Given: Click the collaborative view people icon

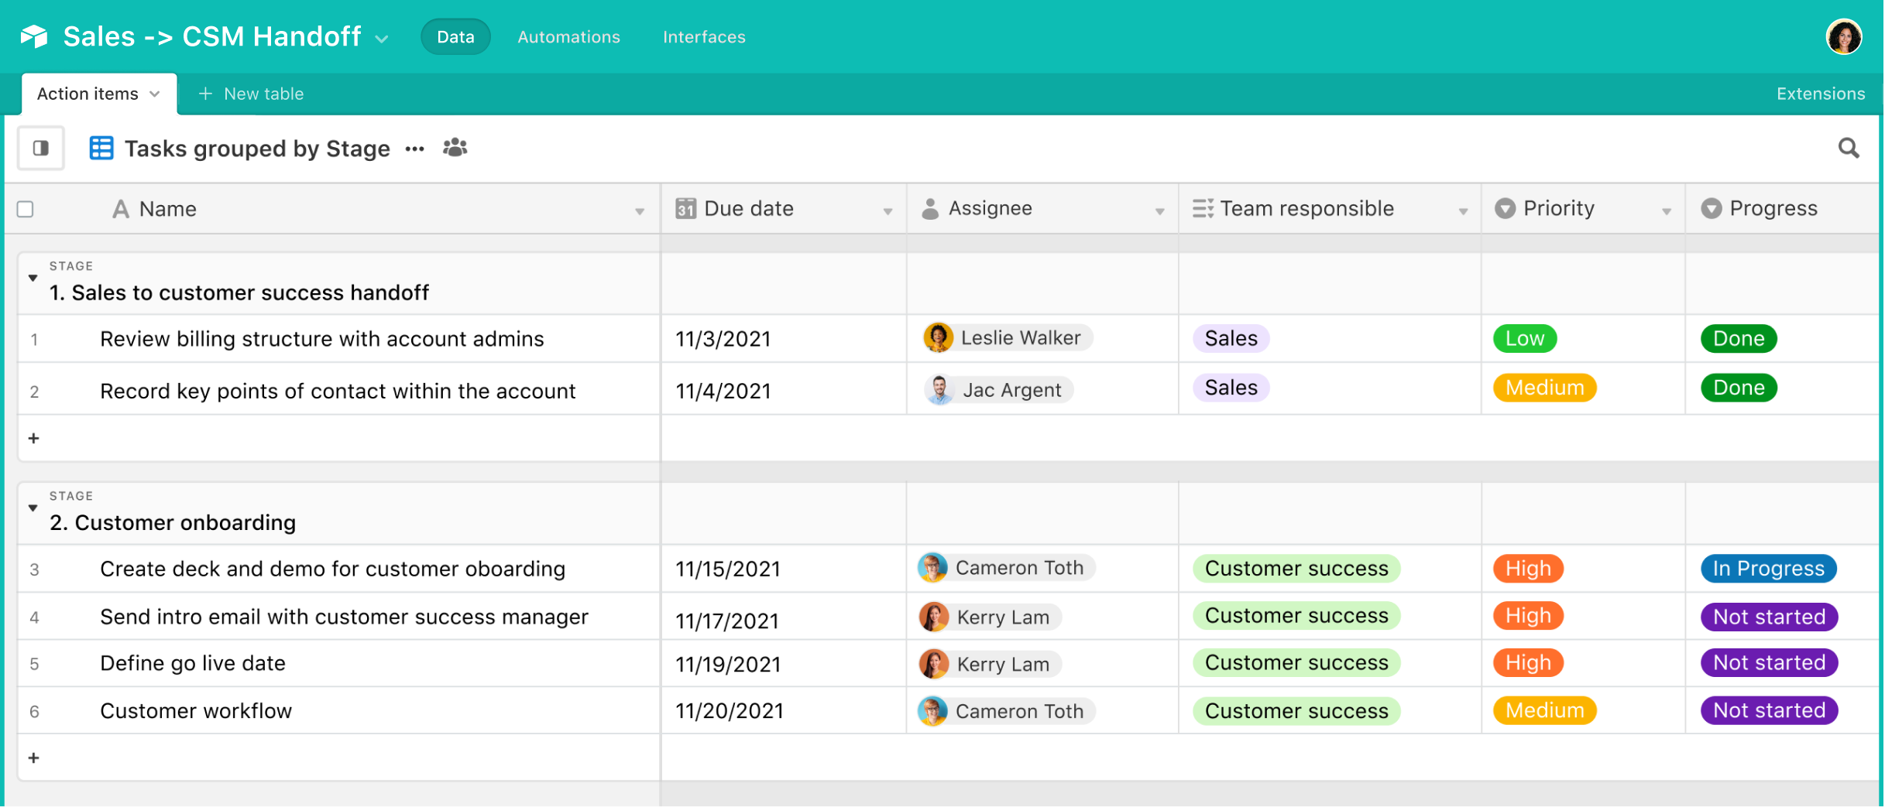Looking at the screenshot, I should [x=455, y=147].
